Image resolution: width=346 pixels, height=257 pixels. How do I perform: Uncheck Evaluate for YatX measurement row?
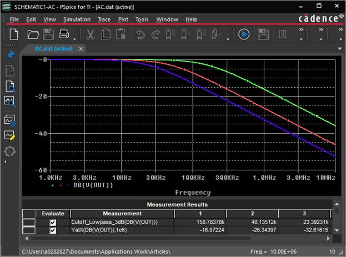53,230
